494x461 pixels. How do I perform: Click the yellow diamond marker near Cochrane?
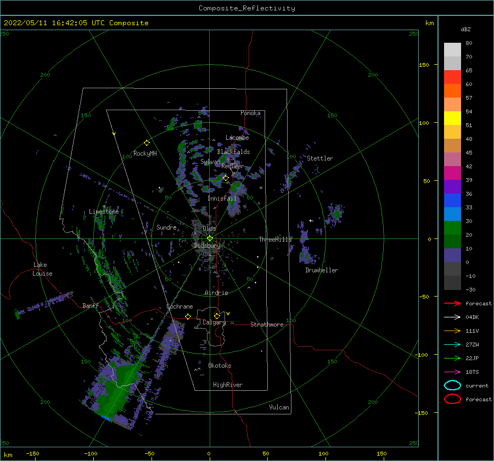pos(188,316)
